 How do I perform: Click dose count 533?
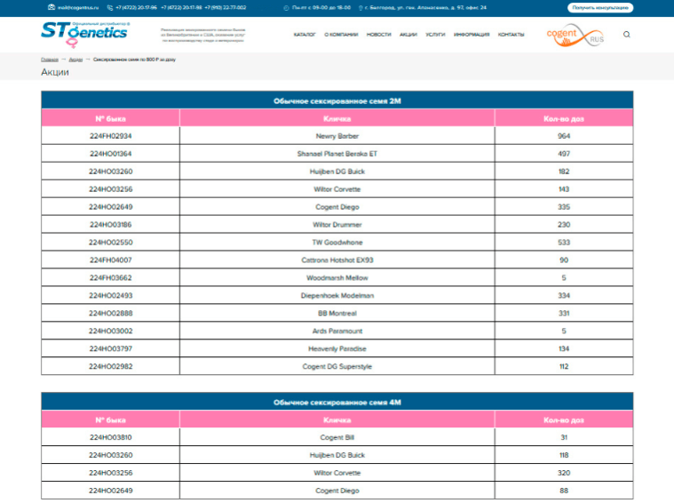(x=564, y=243)
